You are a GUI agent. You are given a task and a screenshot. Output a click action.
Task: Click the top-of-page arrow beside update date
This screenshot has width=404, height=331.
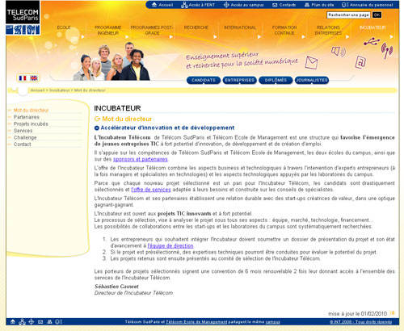click(x=393, y=313)
